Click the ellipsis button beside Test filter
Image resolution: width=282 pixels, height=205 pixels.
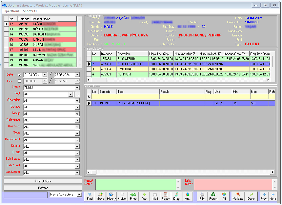(78, 94)
